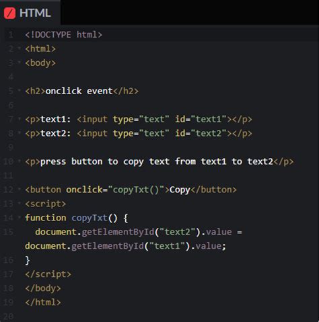
Task: Click the 'text2:' label text on line 8
Action: 56,134
